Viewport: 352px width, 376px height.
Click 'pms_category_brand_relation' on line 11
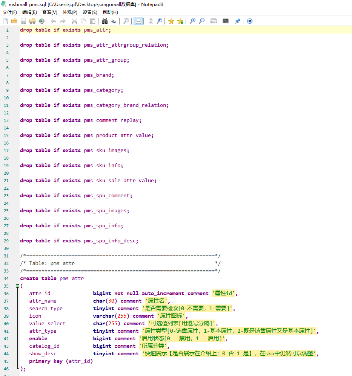pyautogui.click(x=125, y=105)
